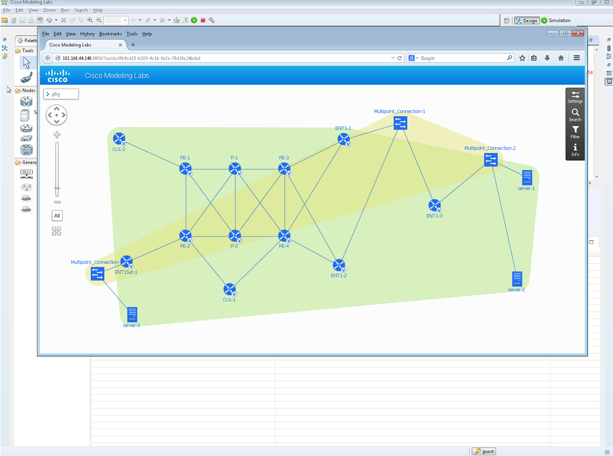Select the PE-1 router node
Screen dimensions: 613x456
(185, 169)
